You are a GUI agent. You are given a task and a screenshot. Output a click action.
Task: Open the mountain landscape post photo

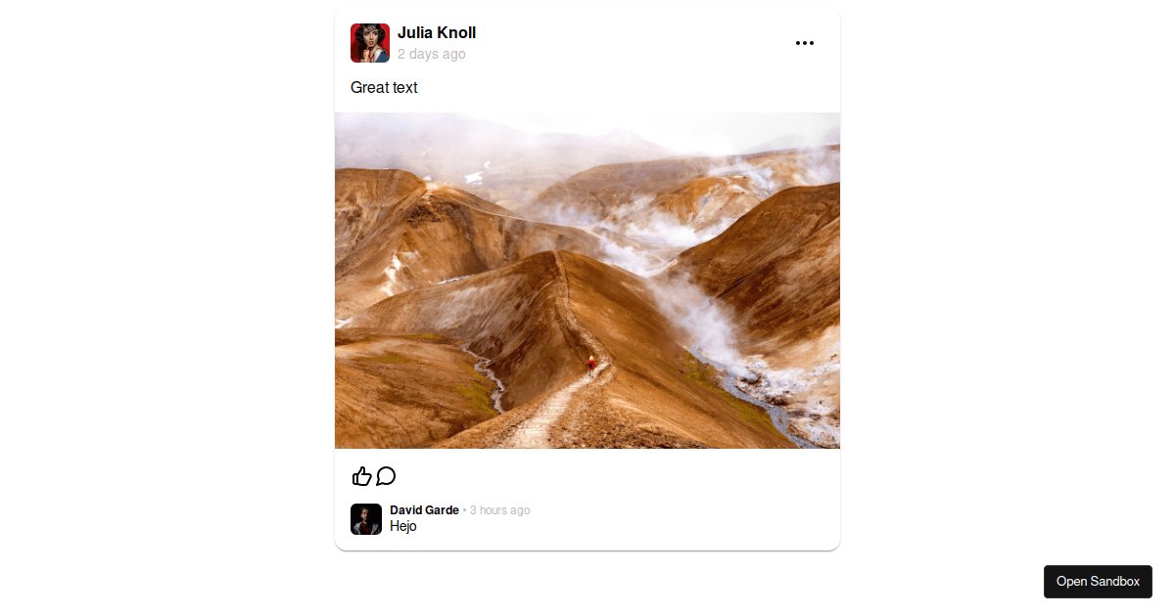pos(587,281)
